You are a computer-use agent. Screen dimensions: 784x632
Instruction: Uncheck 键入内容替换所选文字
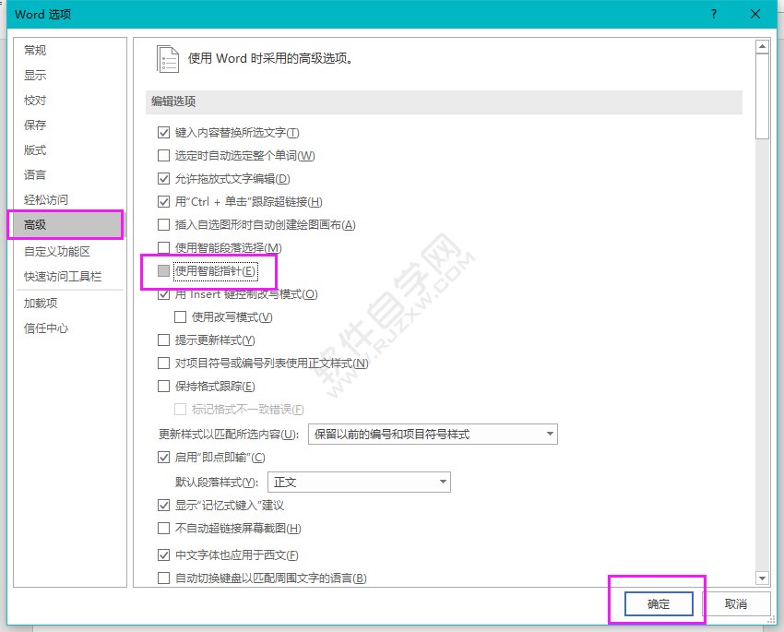pos(163,132)
